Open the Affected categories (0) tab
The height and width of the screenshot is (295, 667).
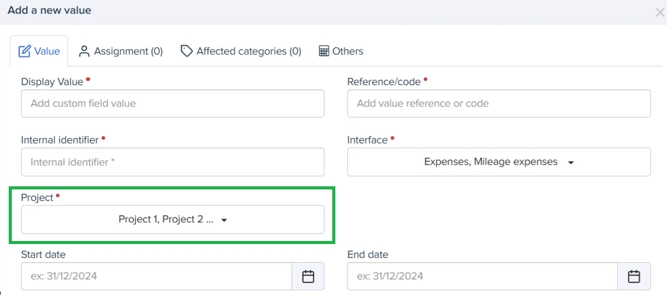coord(241,52)
